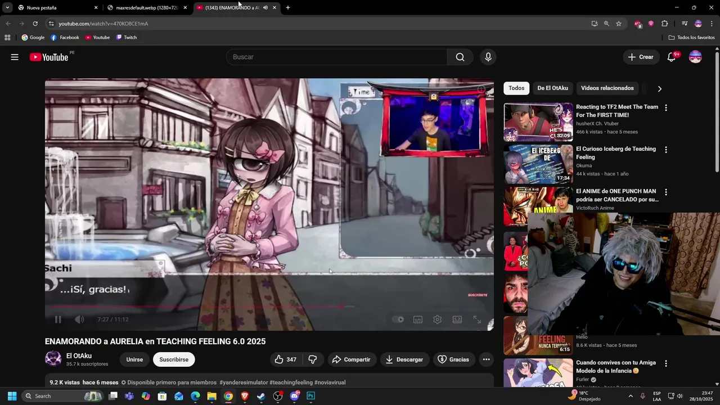
Task: Open the YouTube account avatar menu
Action: pyautogui.click(x=695, y=57)
